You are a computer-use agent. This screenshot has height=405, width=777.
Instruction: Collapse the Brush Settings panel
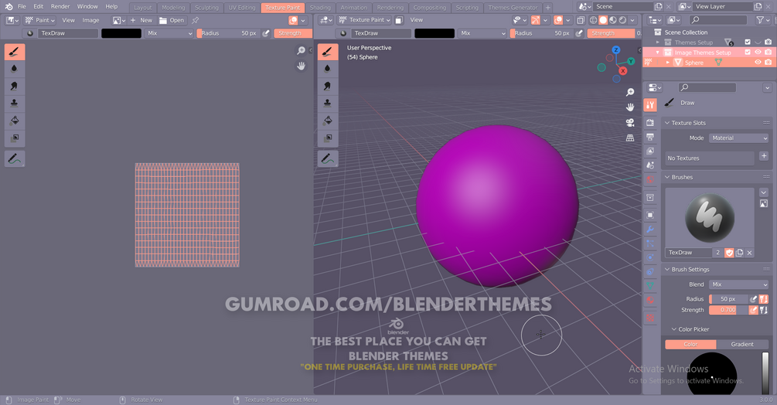(x=667, y=269)
